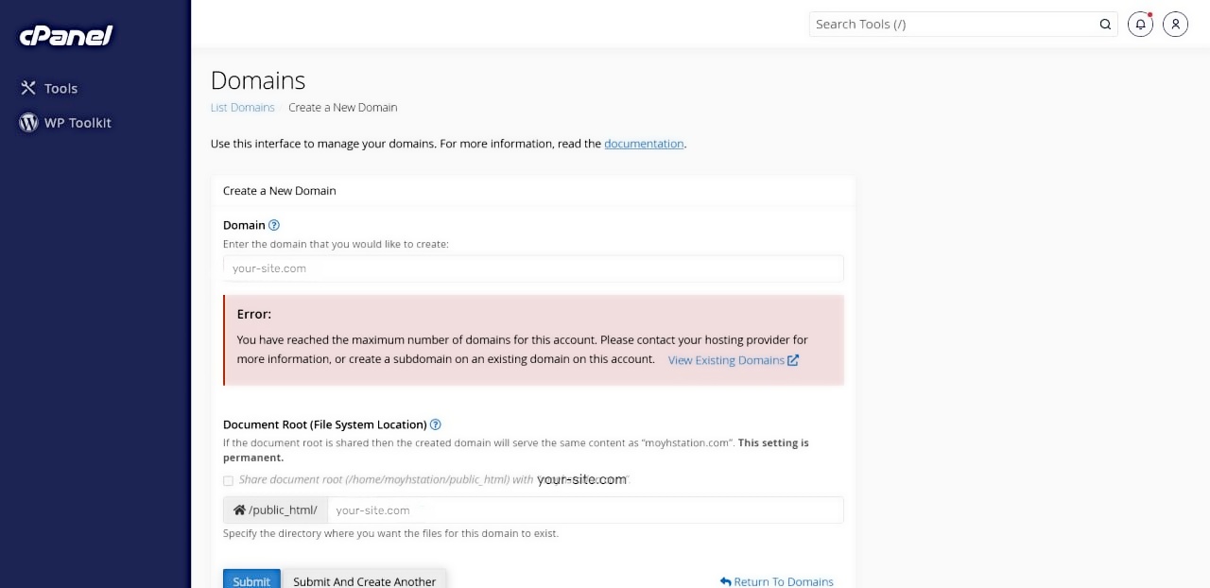The image size is (1210, 588).
Task: Toggle the Share document root checkbox
Action: coord(228,480)
